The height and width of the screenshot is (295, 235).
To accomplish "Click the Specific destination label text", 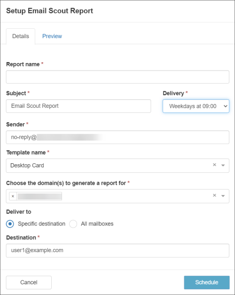I will [x=41, y=224].
